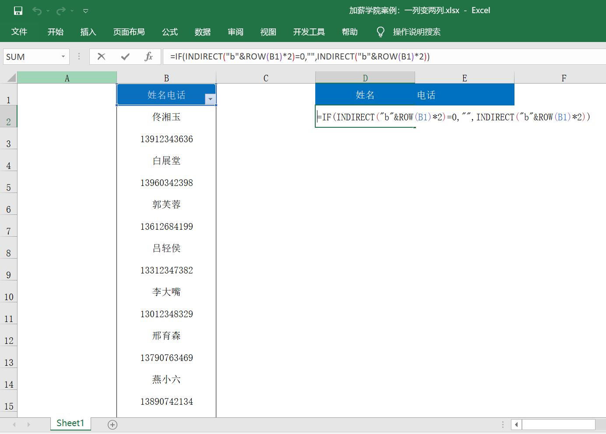Click the Undo icon
The image size is (606, 434).
click(37, 10)
